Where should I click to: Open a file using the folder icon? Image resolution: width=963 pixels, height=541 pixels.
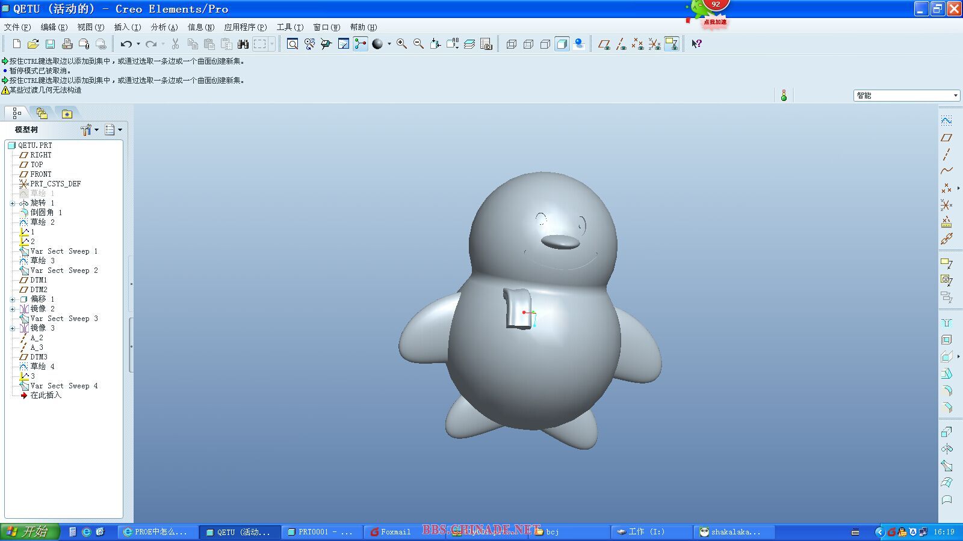click(33, 44)
